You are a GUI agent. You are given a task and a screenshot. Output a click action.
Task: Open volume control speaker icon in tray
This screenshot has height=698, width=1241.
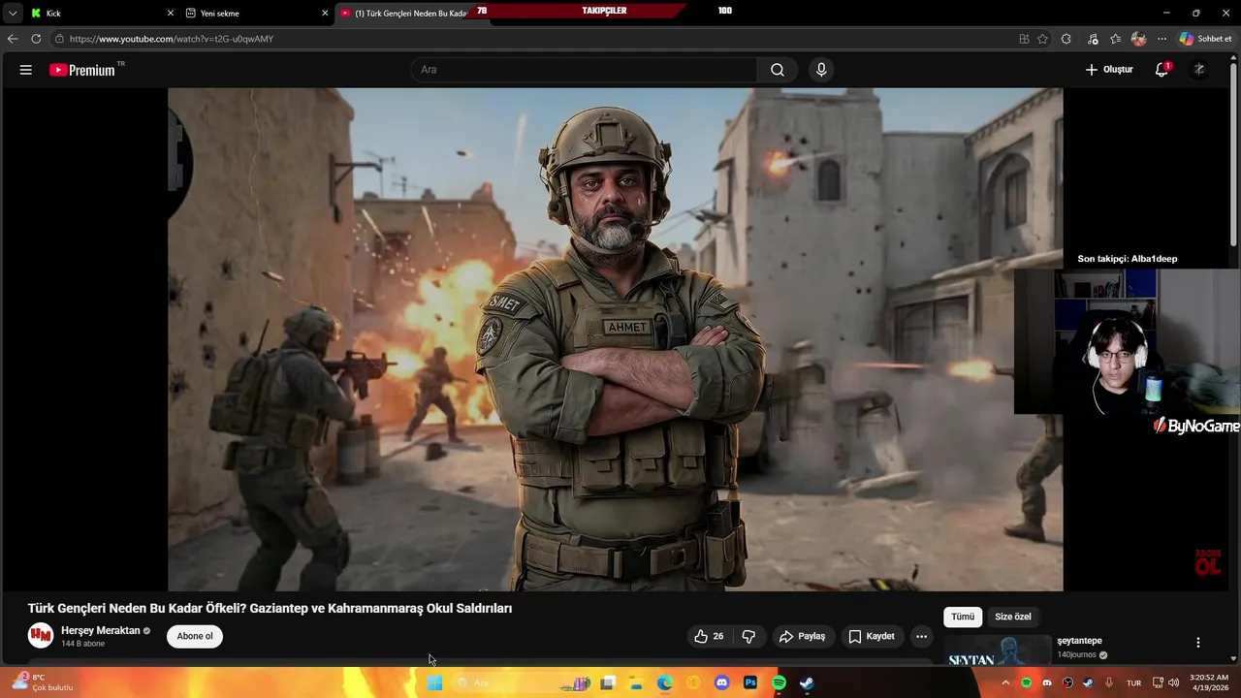tap(1174, 682)
